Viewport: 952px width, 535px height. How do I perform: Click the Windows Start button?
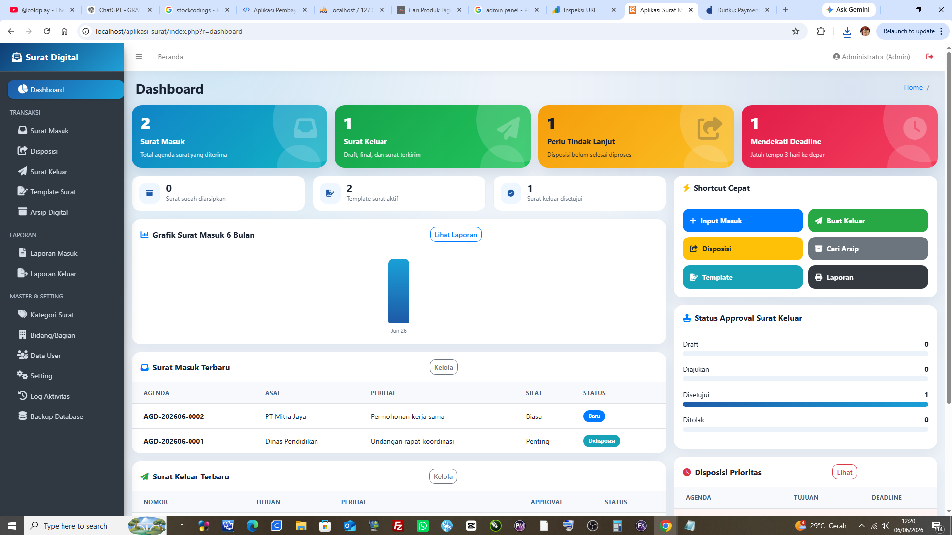[12, 526]
